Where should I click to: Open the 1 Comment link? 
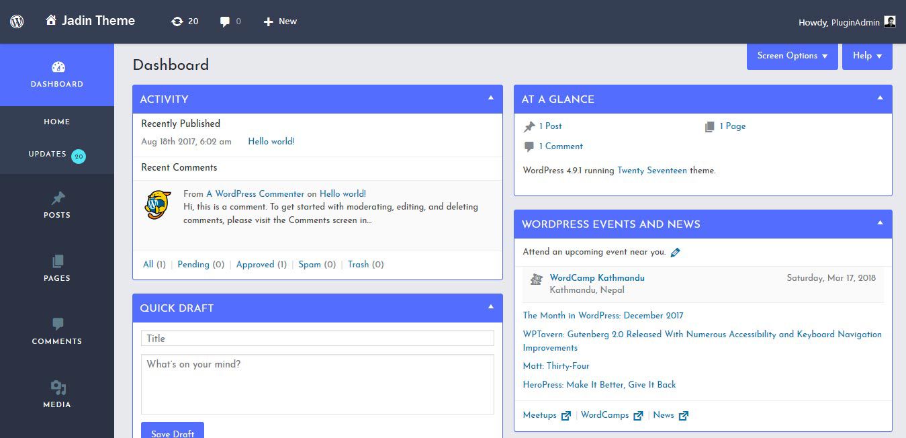561,146
